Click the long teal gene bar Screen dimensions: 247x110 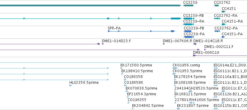[x=91, y=5]
